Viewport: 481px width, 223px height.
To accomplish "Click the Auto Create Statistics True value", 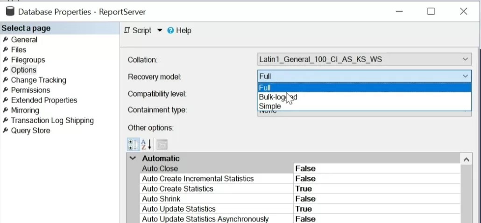I will (x=377, y=188).
